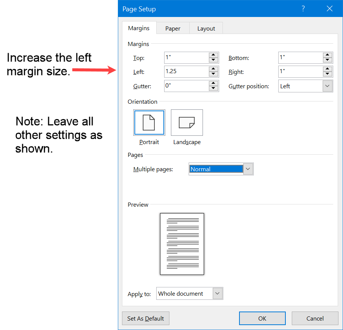Increase the Top margin with its up arrow

(213, 55)
